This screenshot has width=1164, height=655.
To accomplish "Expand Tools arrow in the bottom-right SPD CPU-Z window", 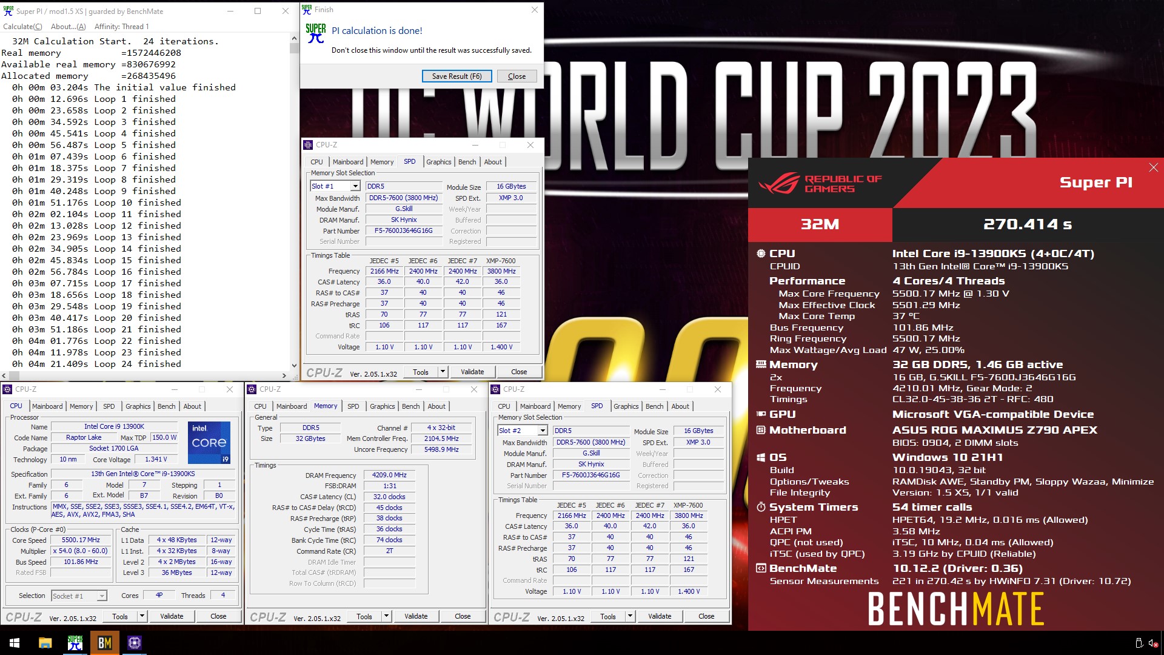I will point(630,616).
